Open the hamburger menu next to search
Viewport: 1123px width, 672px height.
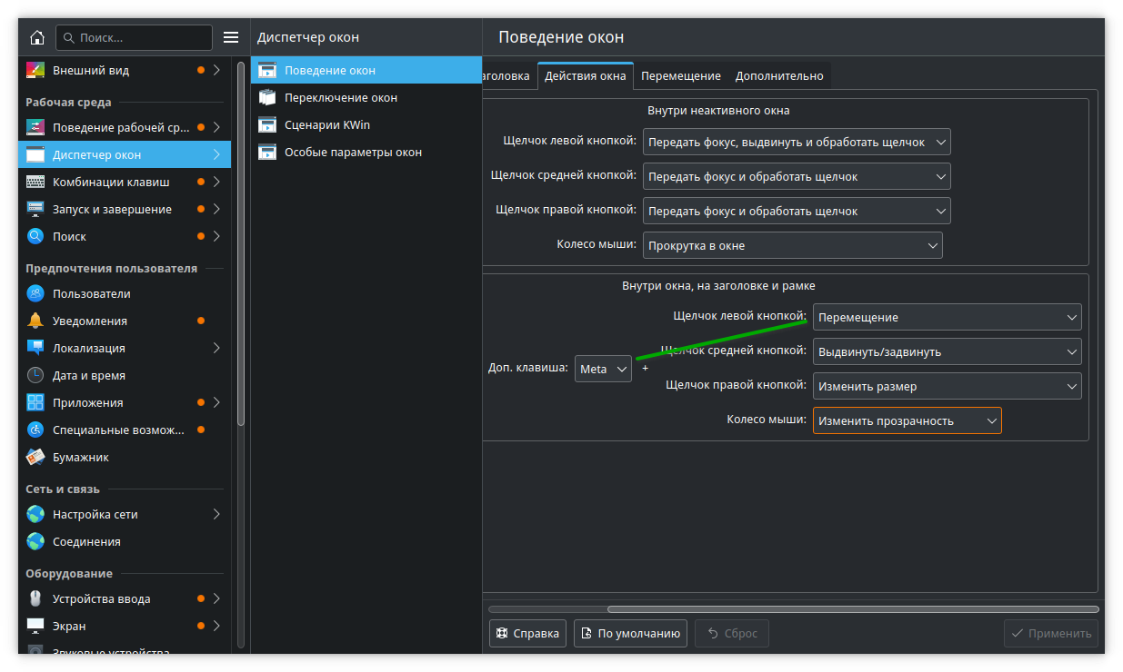pos(231,37)
